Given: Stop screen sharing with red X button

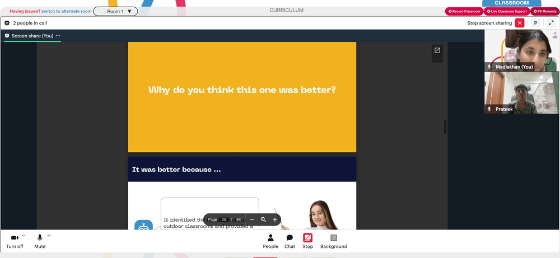Looking at the screenshot, I should (x=520, y=23).
